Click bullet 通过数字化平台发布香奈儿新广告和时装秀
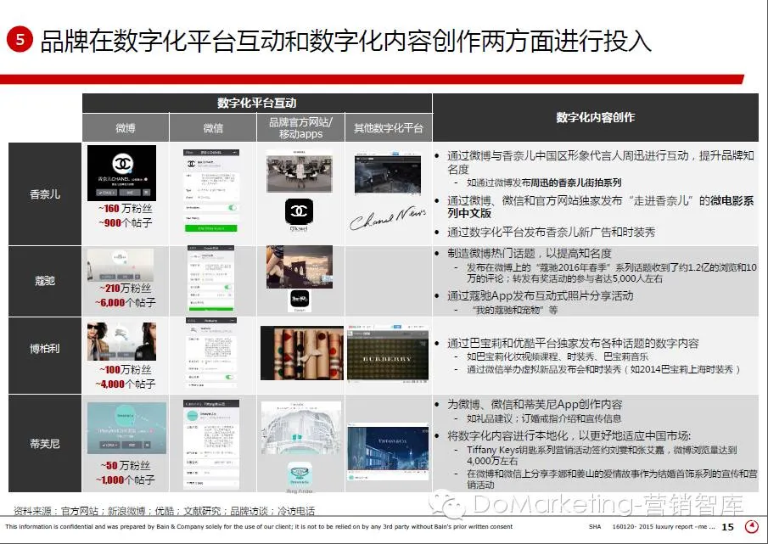Image resolution: width=768 pixels, height=544 pixels. (551, 232)
